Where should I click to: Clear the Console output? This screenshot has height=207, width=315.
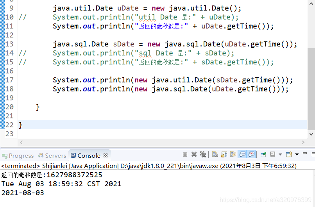tap(215, 154)
